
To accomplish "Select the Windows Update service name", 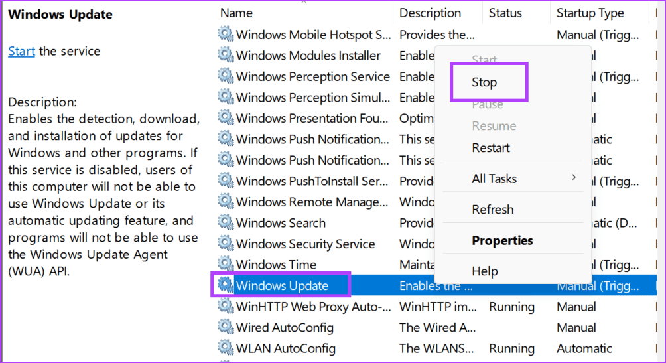I will (282, 285).
